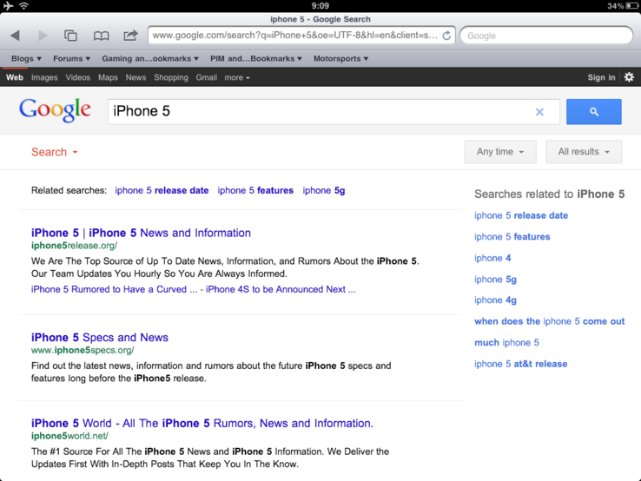The width and height of the screenshot is (641, 481).
Task: Tap the Safari forward arrow
Action: (43, 36)
